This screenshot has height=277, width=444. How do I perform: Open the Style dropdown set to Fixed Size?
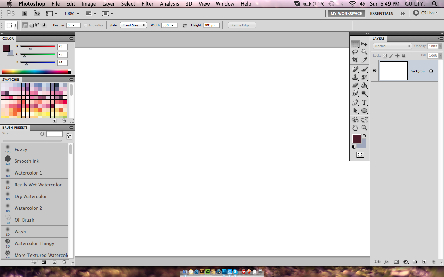coord(134,25)
